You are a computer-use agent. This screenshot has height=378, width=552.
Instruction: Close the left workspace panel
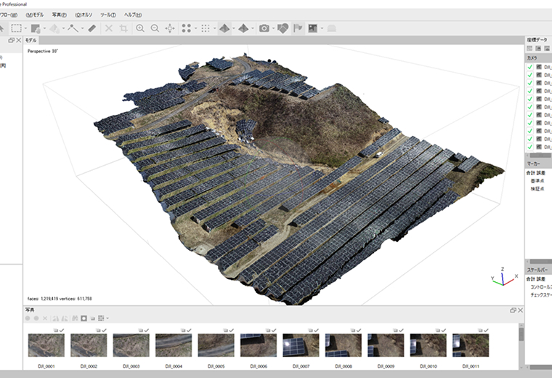tap(18, 41)
